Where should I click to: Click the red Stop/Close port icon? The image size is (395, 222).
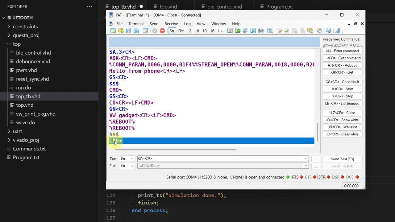[x=162, y=31]
